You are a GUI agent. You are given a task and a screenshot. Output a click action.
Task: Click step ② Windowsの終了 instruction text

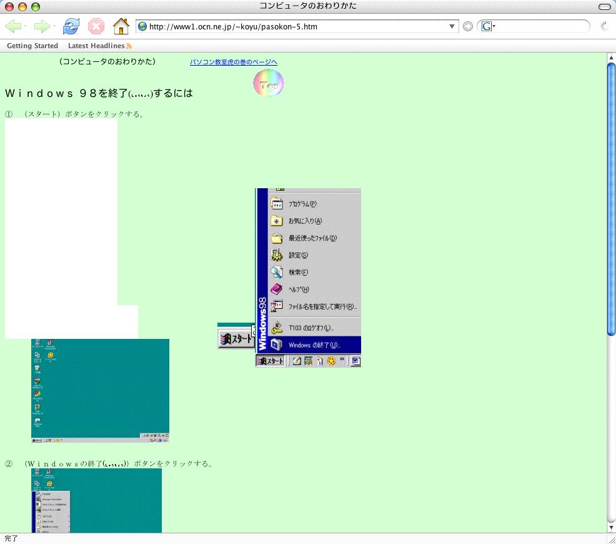click(x=109, y=464)
